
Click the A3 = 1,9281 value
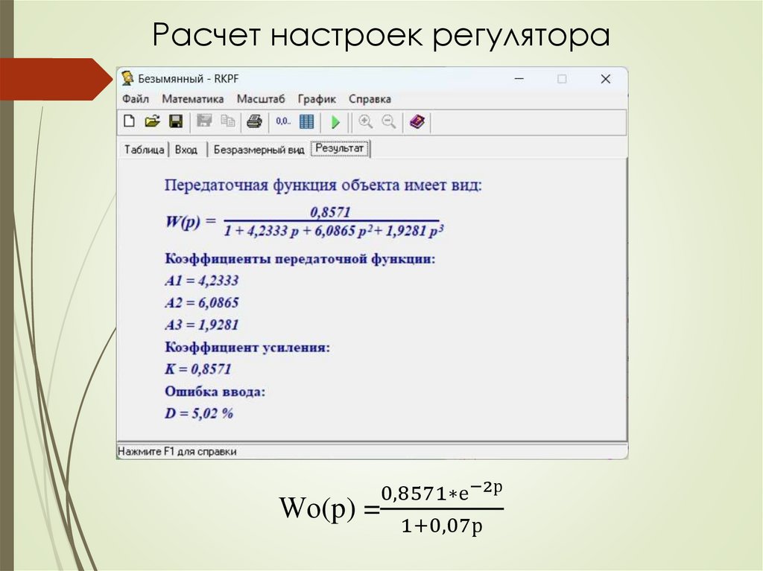[202, 325]
